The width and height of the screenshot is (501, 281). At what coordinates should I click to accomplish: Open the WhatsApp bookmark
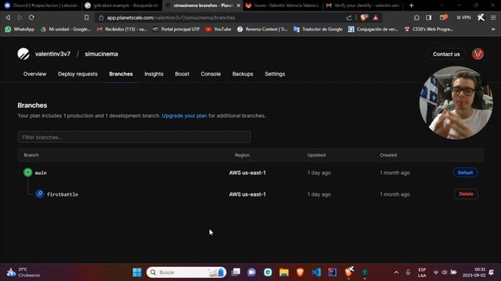coord(20,29)
